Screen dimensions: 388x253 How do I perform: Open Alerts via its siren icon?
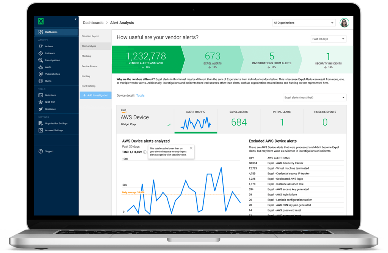pos(41,67)
